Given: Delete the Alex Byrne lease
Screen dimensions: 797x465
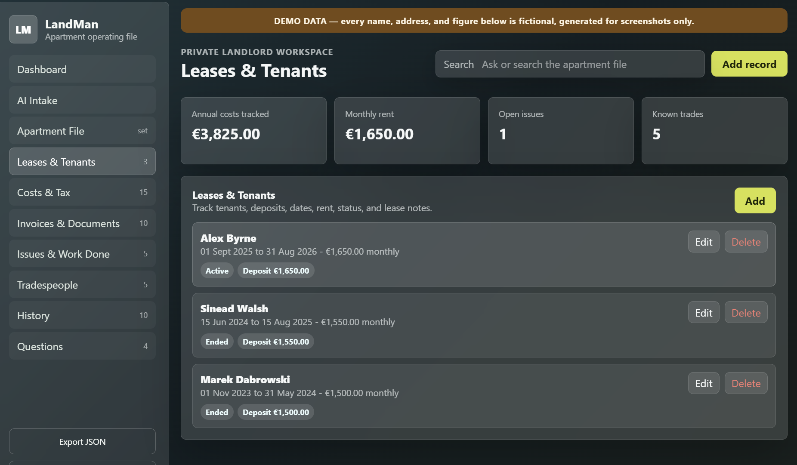Looking at the screenshot, I should point(746,242).
